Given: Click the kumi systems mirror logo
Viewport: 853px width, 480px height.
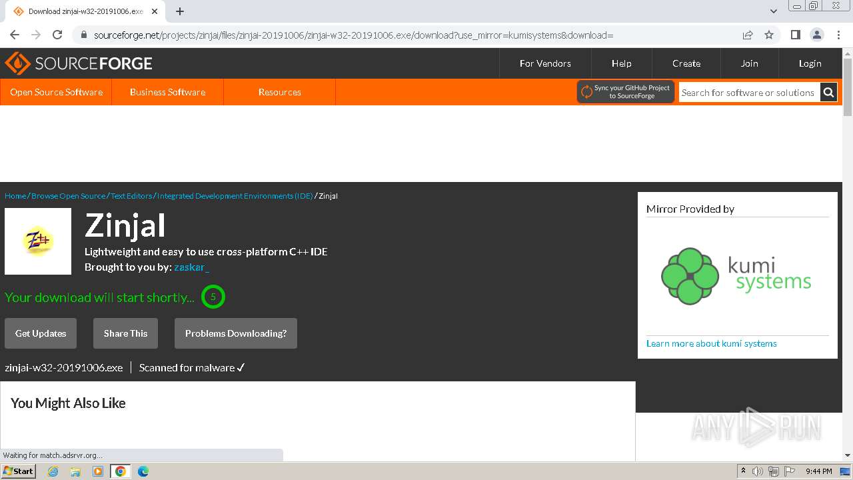Looking at the screenshot, I should [x=736, y=275].
